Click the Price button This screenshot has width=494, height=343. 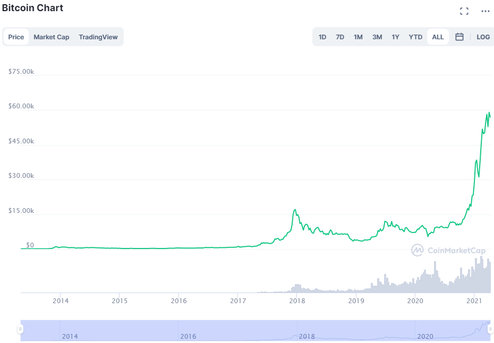coord(16,37)
